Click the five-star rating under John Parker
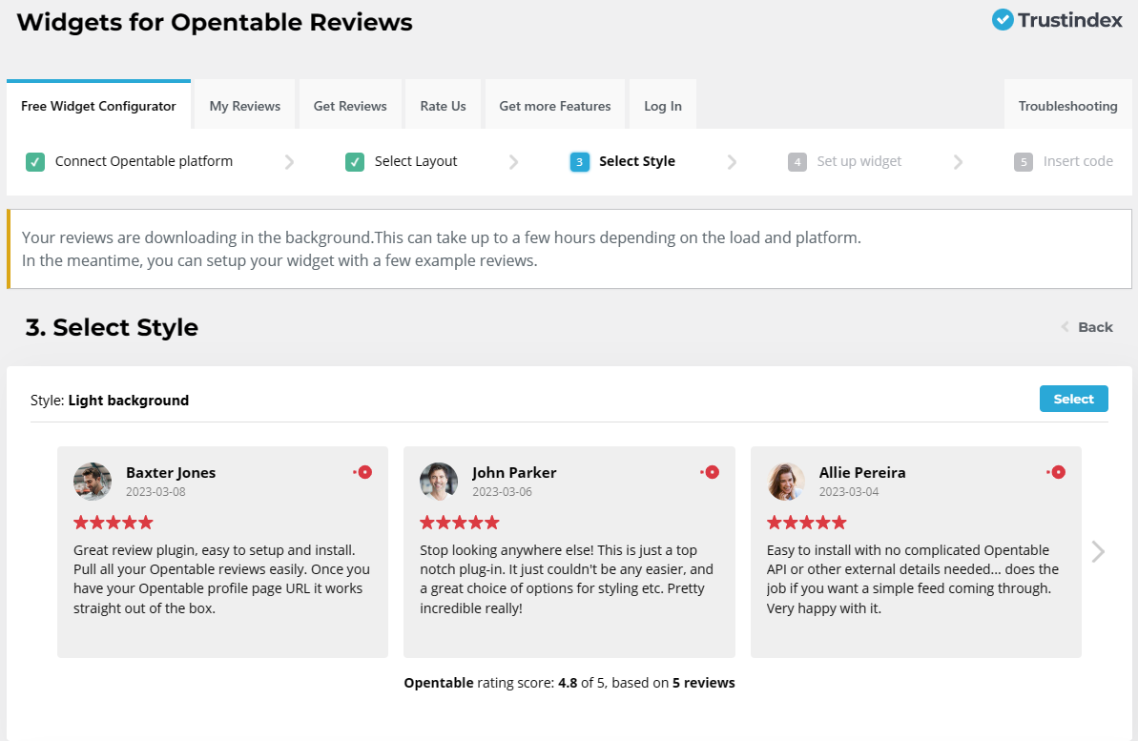Viewport: 1138px width, 741px height. [460, 522]
